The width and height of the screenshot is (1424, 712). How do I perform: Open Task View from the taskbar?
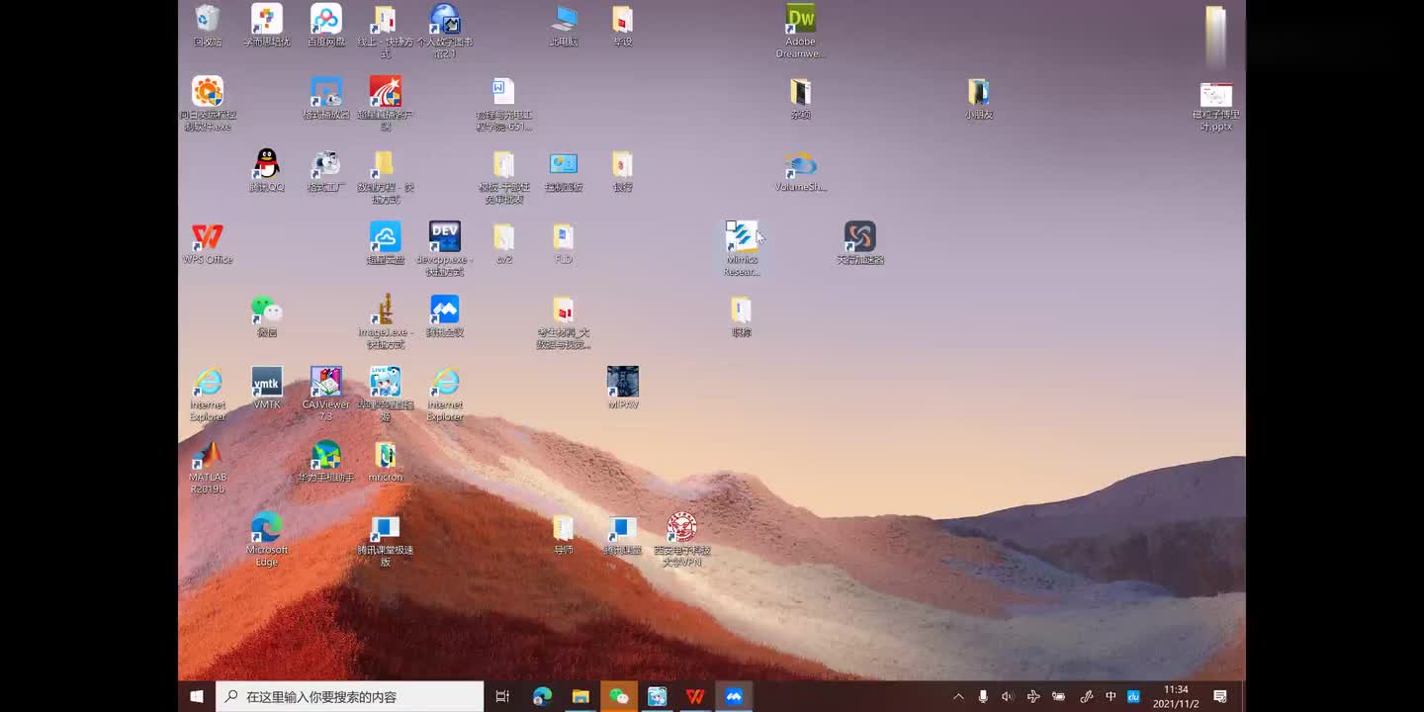[502, 696]
